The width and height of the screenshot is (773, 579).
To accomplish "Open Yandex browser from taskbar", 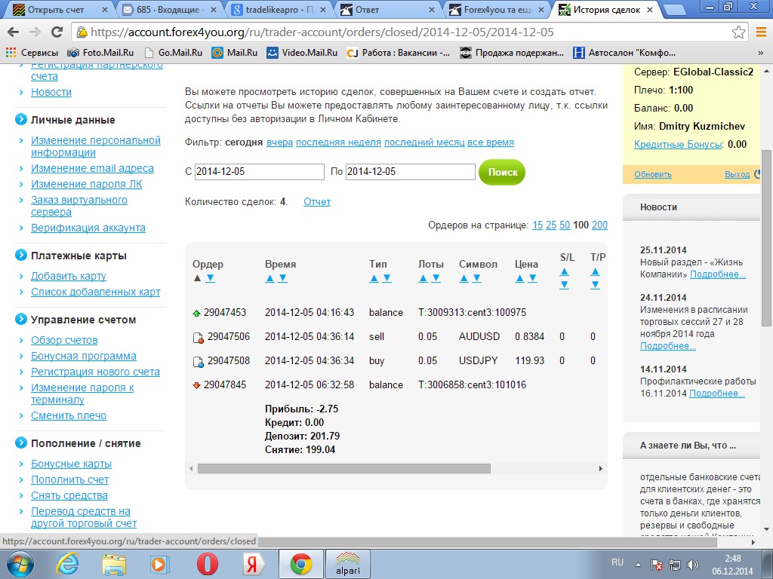I will pyautogui.click(x=254, y=564).
